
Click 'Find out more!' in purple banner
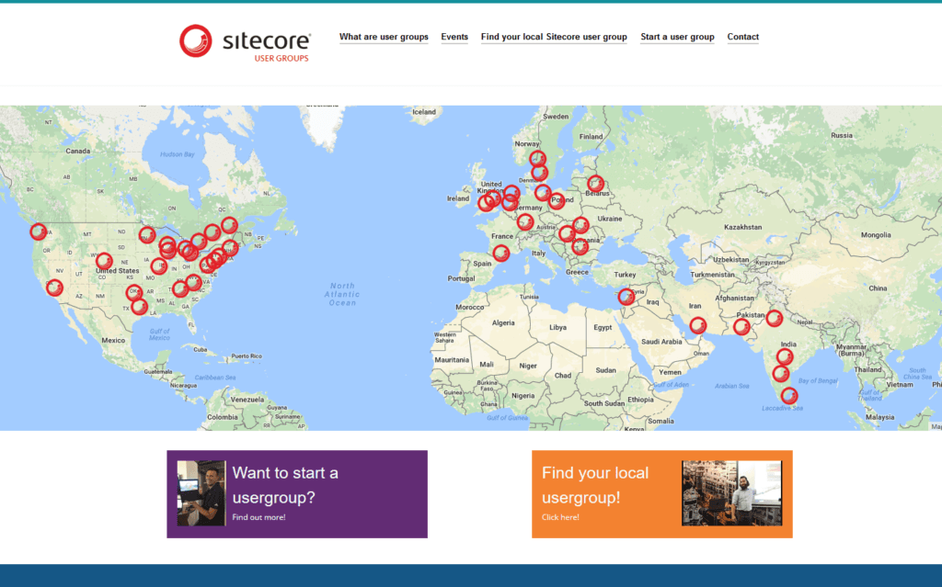(258, 518)
